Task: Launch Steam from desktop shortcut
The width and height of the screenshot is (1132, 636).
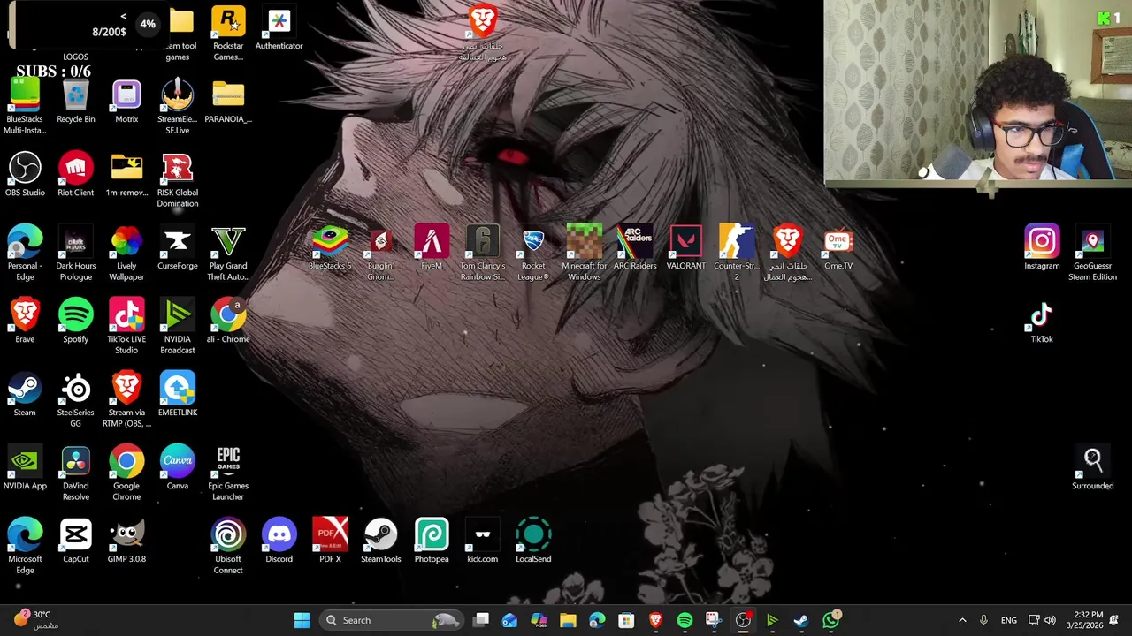Action: point(25,394)
